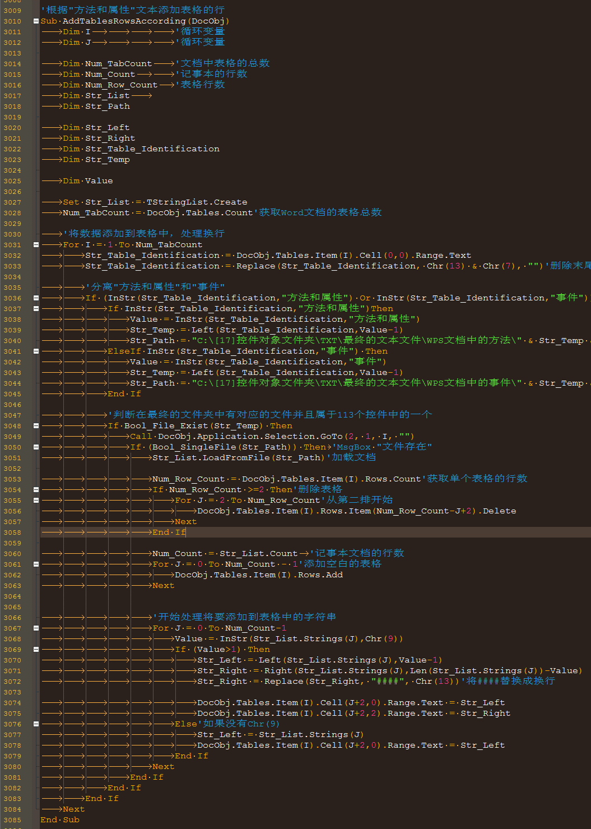This screenshot has height=829, width=591.
Task: Click DocObj.Tables.Item(I).Rows.Add statement
Action: [x=258, y=575]
